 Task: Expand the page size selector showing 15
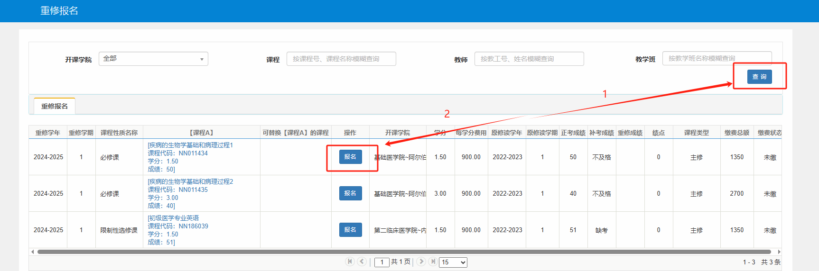tap(453, 262)
